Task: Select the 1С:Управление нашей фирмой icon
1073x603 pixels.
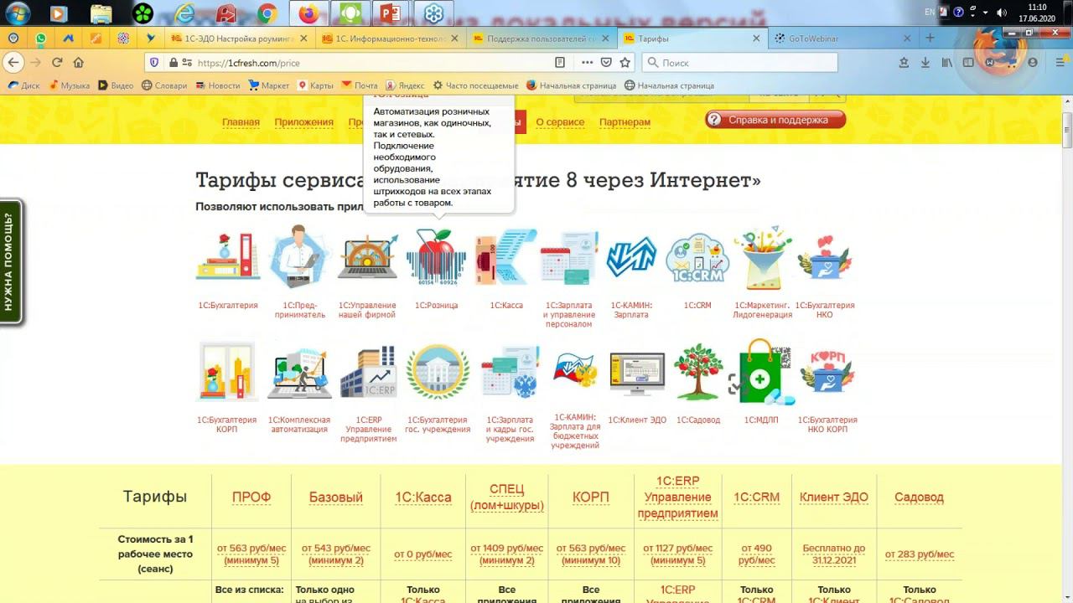Action: pyautogui.click(x=367, y=258)
